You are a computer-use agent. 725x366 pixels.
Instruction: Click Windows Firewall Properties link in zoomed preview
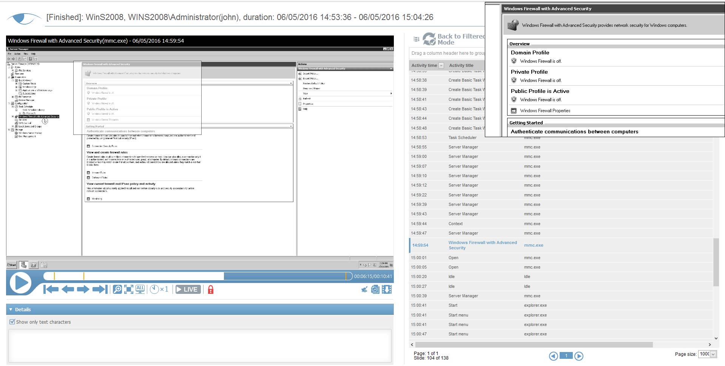click(545, 111)
